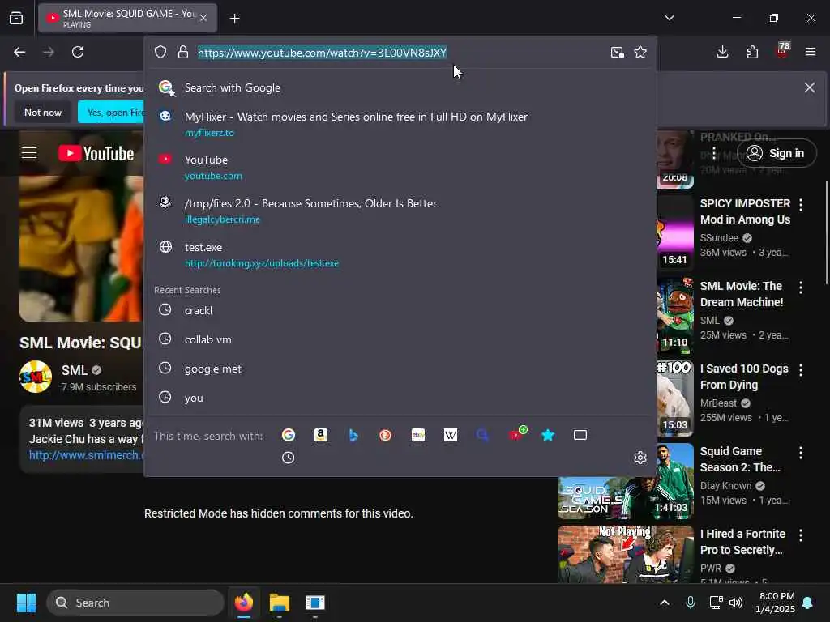Click Not now in the Firefox prompt
This screenshot has height=622, width=830.
[x=43, y=112]
